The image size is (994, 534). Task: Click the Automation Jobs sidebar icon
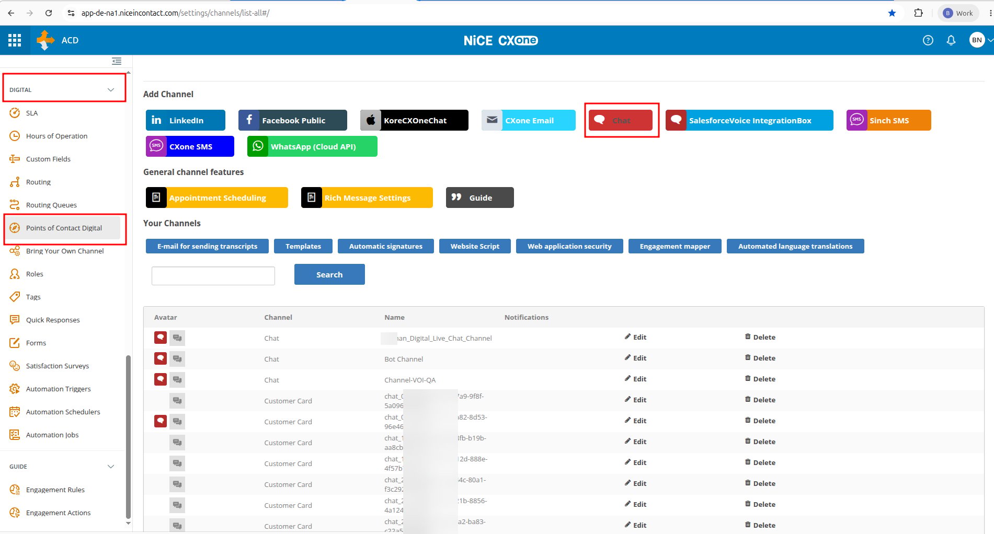click(x=15, y=435)
